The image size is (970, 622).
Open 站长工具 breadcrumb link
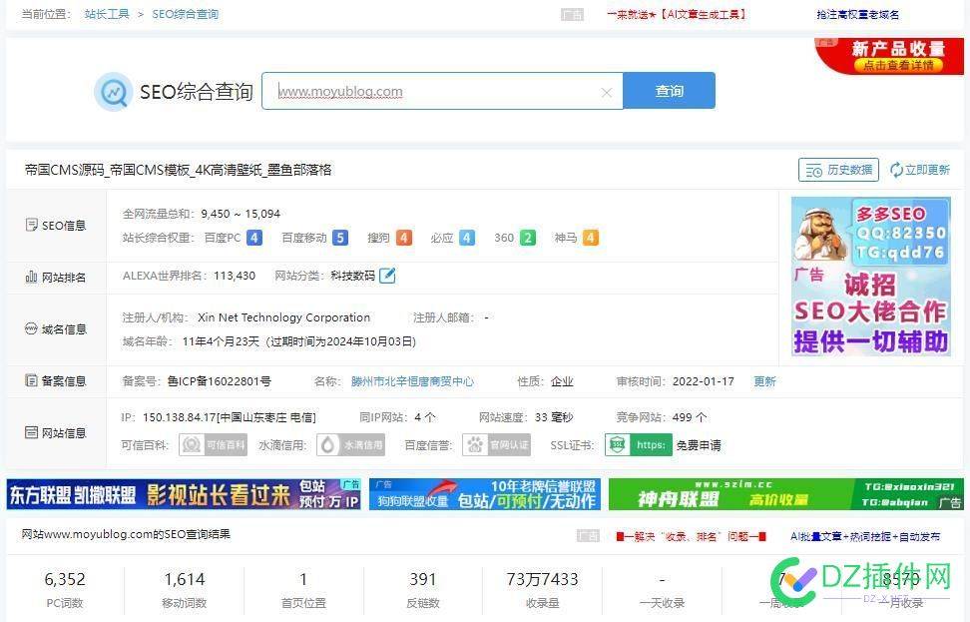(x=107, y=14)
